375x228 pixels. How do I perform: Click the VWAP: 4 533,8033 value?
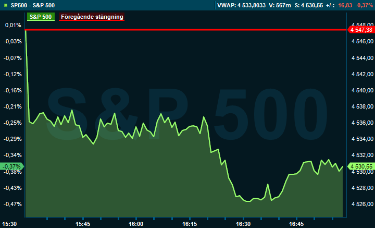[x=241, y=5]
